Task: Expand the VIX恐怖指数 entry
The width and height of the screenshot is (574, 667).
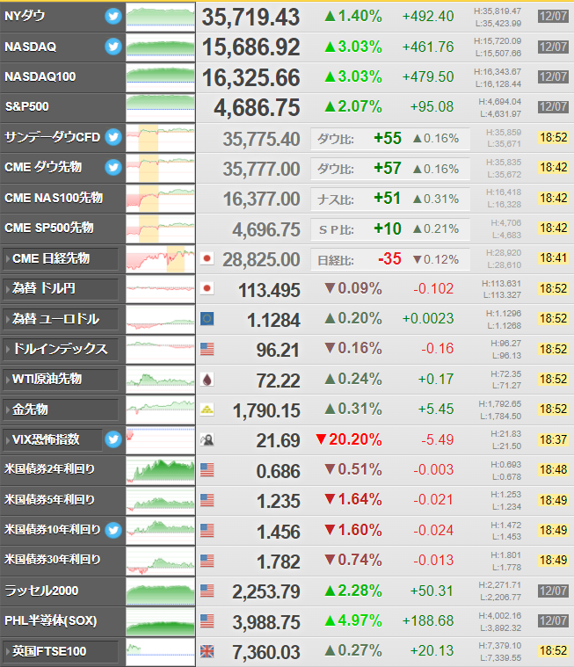Action: click(53, 439)
